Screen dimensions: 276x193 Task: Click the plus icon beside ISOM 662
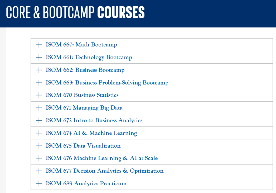[39, 70]
